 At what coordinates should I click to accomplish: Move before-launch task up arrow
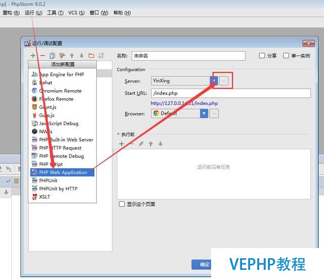tap(151, 144)
